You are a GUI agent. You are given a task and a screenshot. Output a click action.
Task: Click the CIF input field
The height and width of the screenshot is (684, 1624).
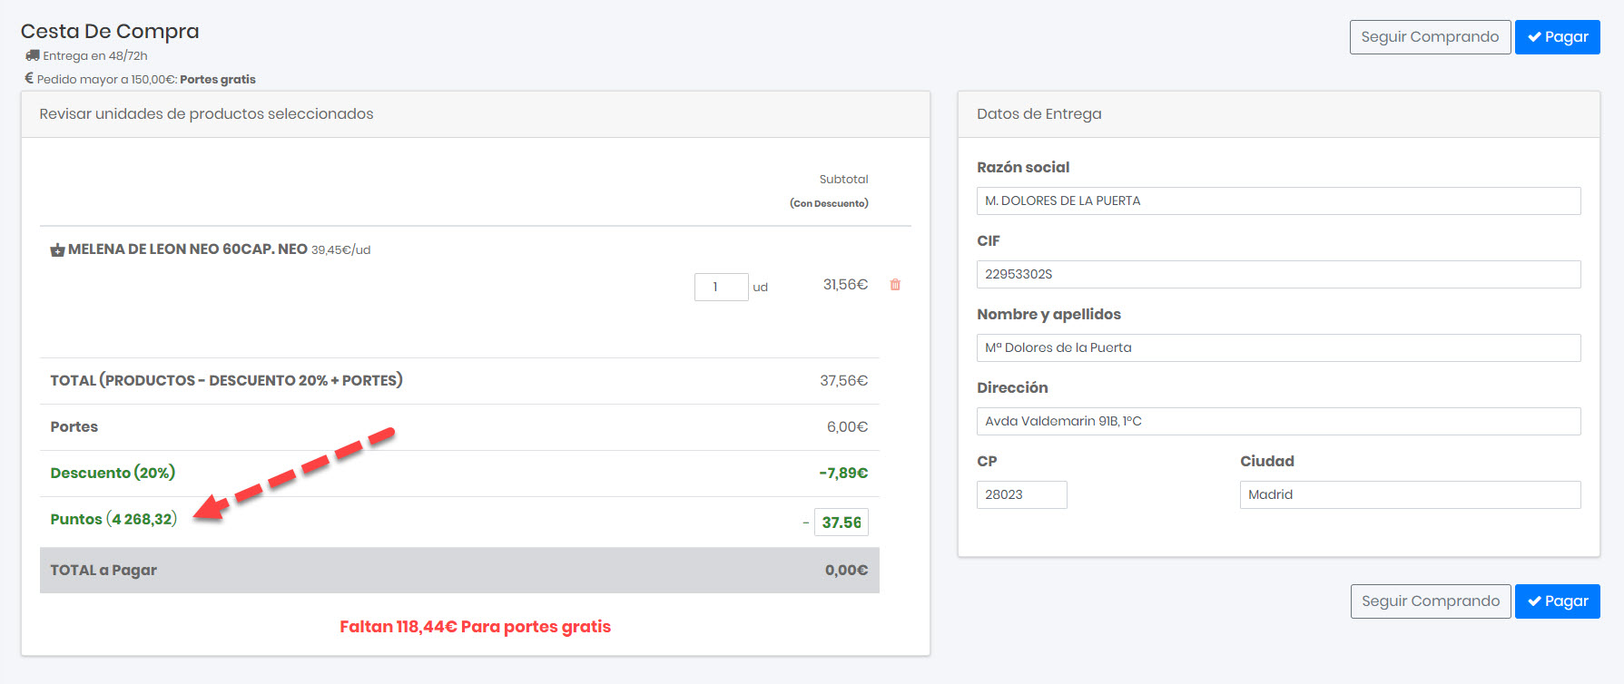(x=1278, y=274)
